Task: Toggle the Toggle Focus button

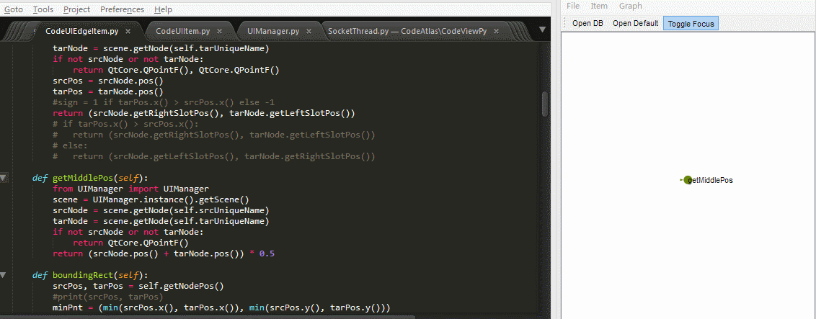Action: 691,23
